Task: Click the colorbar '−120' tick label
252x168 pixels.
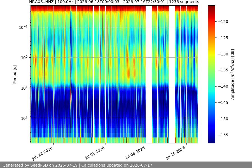Action: pos(223,22)
